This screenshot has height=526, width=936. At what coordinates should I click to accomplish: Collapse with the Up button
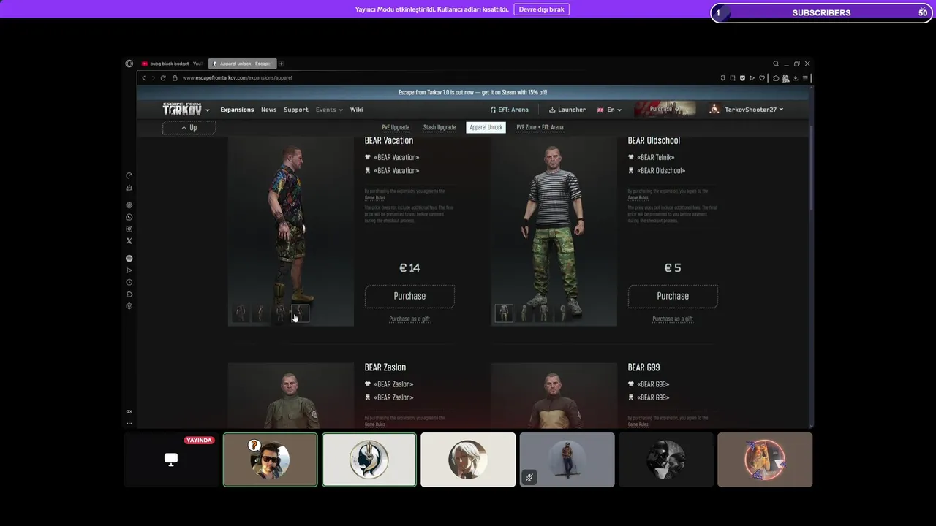(189, 128)
